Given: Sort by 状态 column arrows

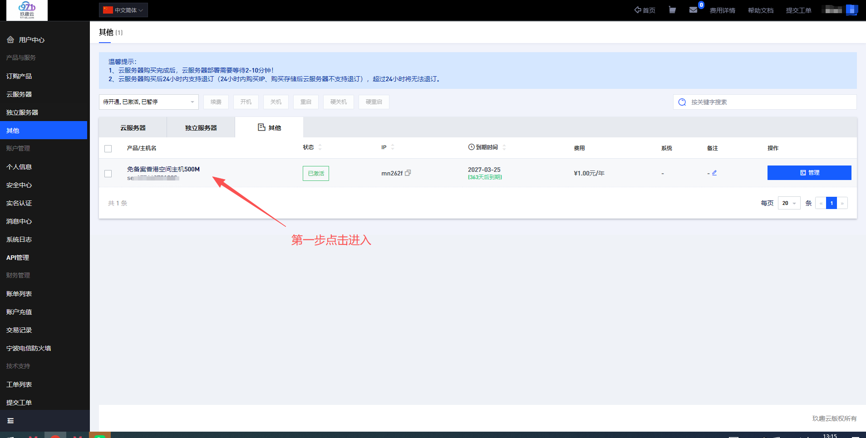Looking at the screenshot, I should coord(320,147).
